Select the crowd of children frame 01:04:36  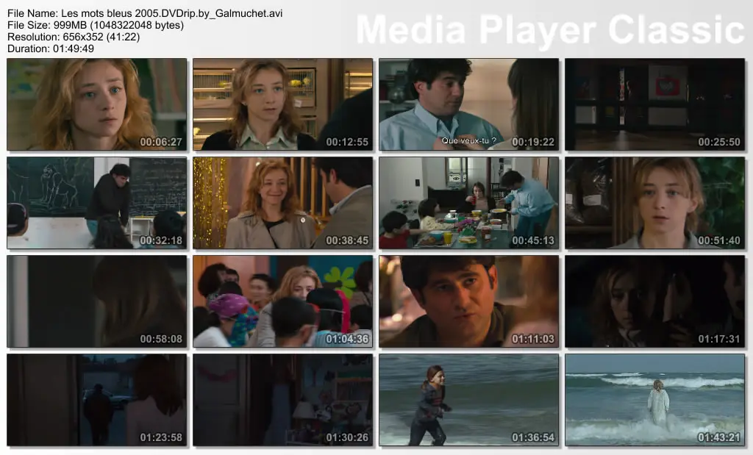click(x=283, y=301)
